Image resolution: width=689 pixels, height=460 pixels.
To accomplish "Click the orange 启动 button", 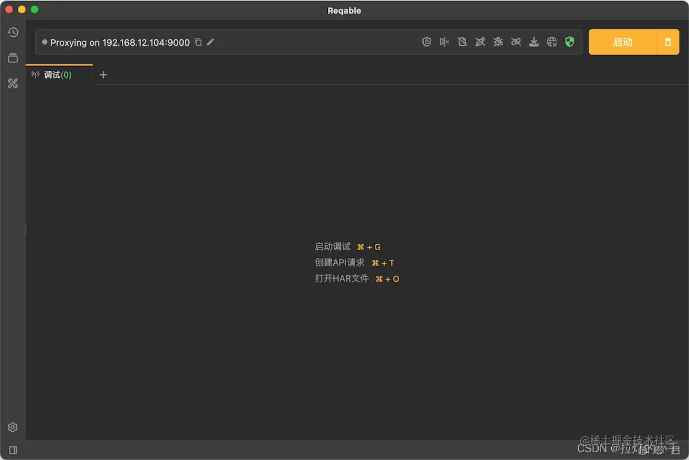I will (622, 42).
